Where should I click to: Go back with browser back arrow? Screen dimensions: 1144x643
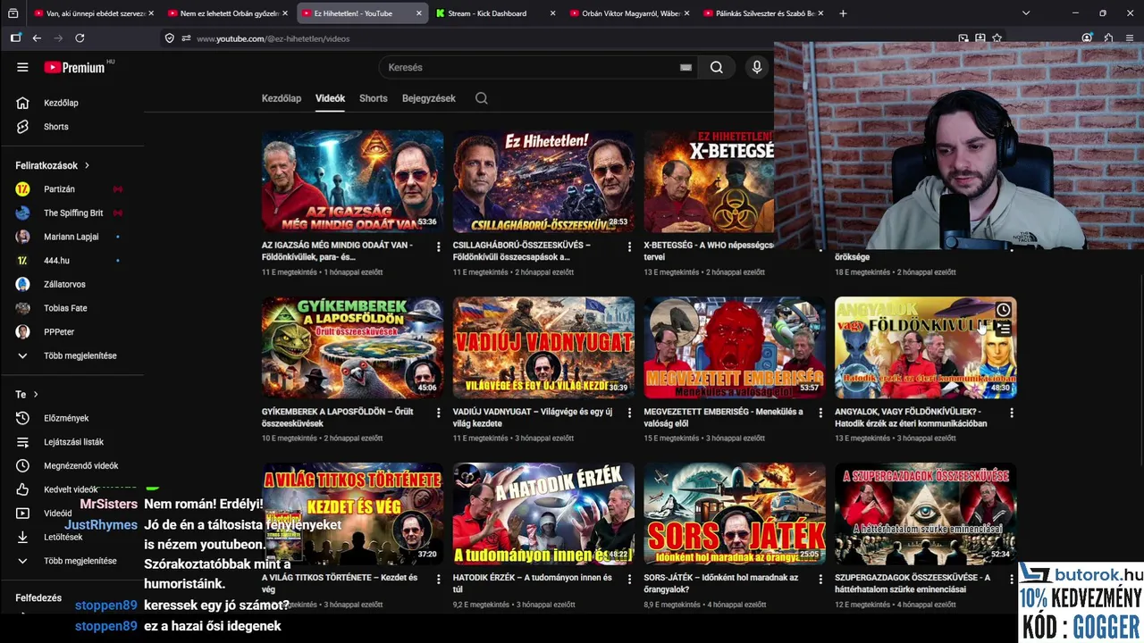(x=37, y=38)
